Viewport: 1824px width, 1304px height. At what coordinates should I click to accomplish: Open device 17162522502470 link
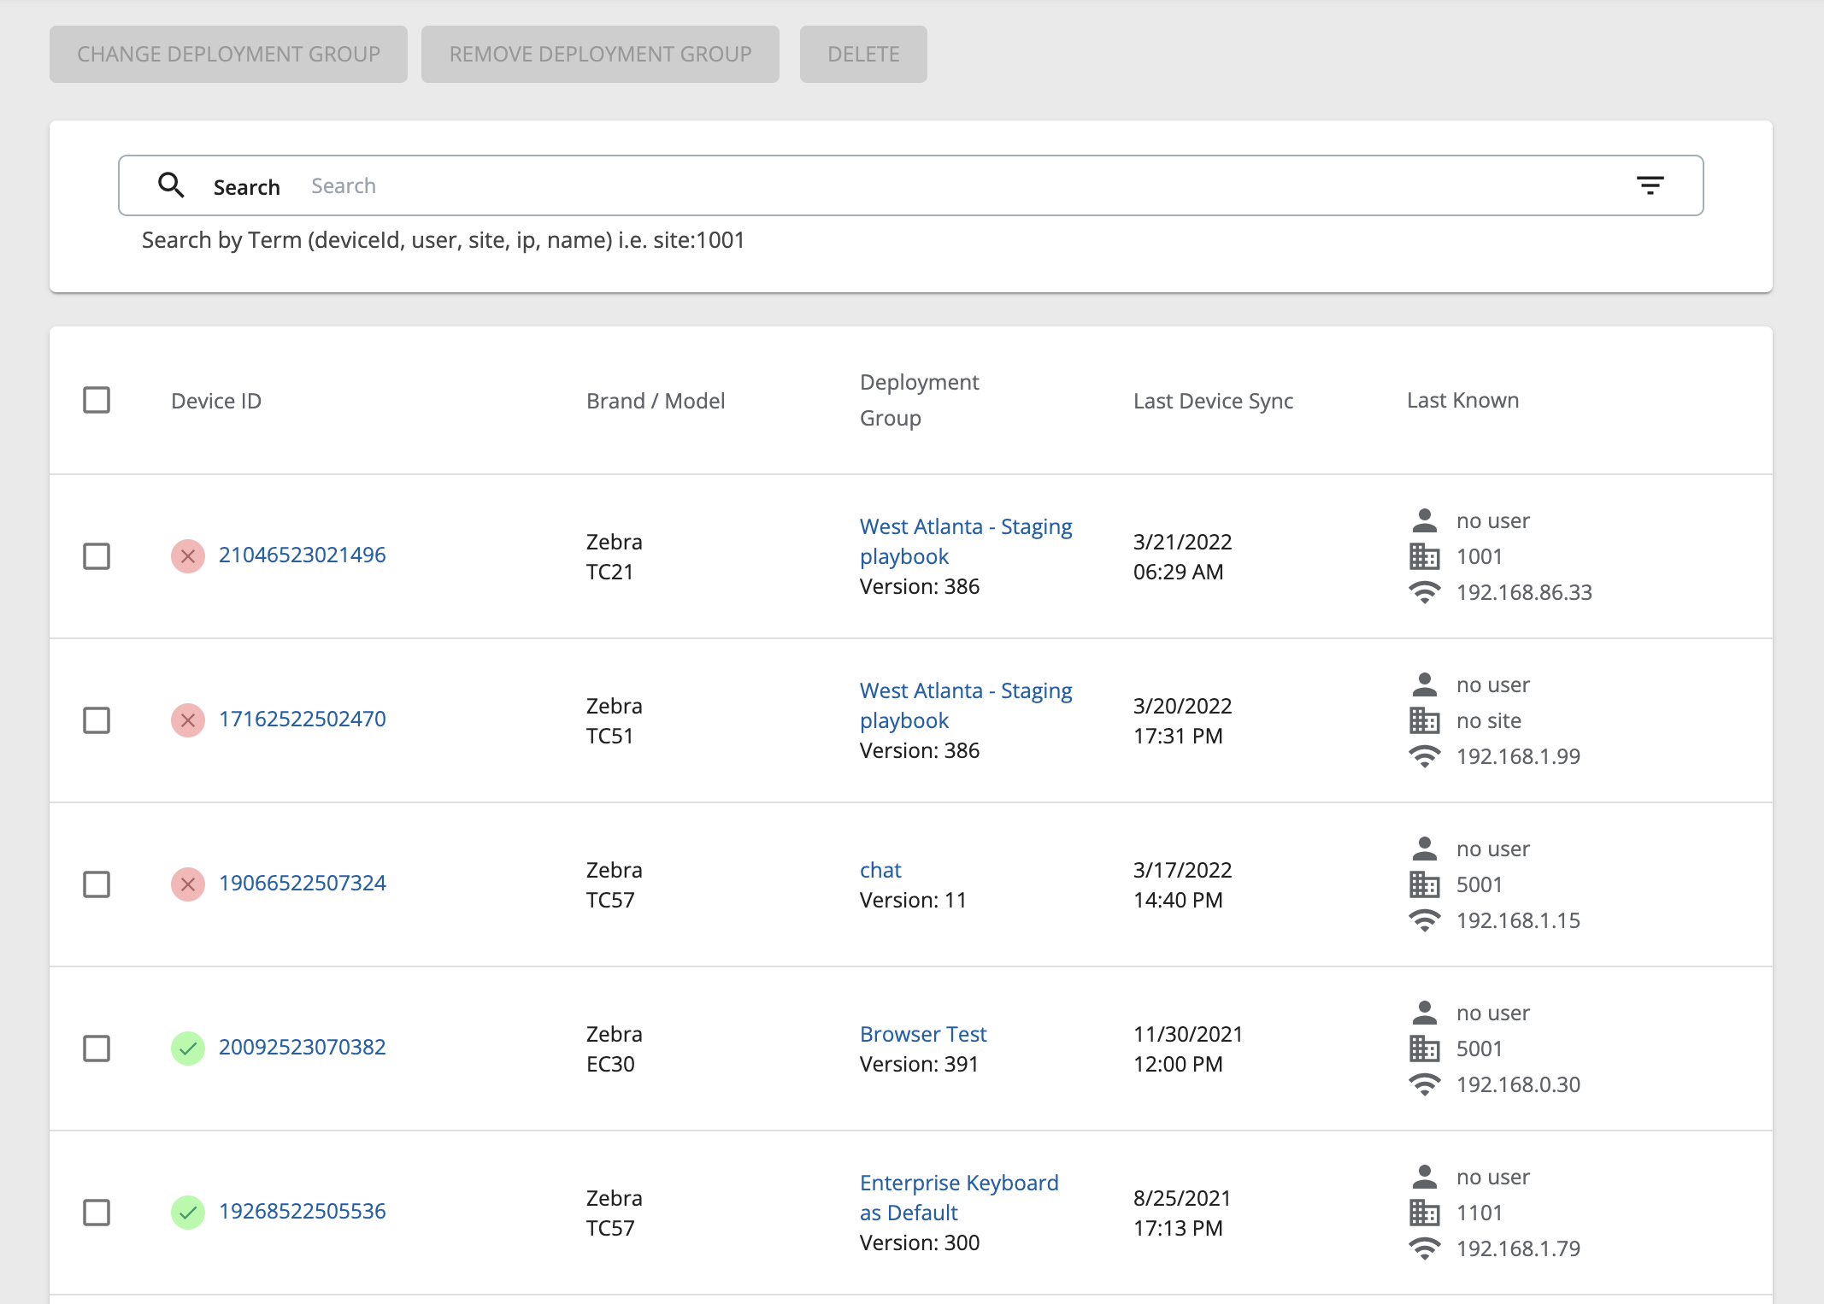point(303,719)
